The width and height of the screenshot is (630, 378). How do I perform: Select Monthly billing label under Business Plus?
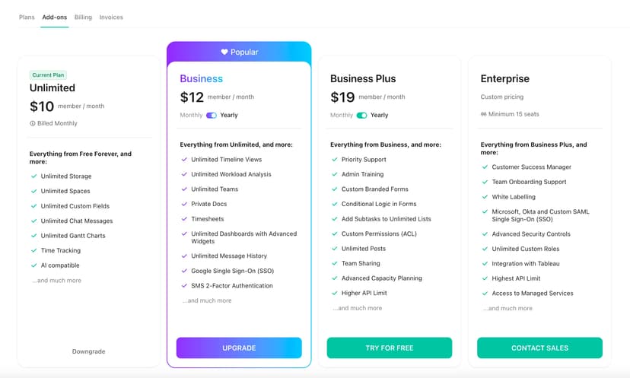[x=342, y=116]
